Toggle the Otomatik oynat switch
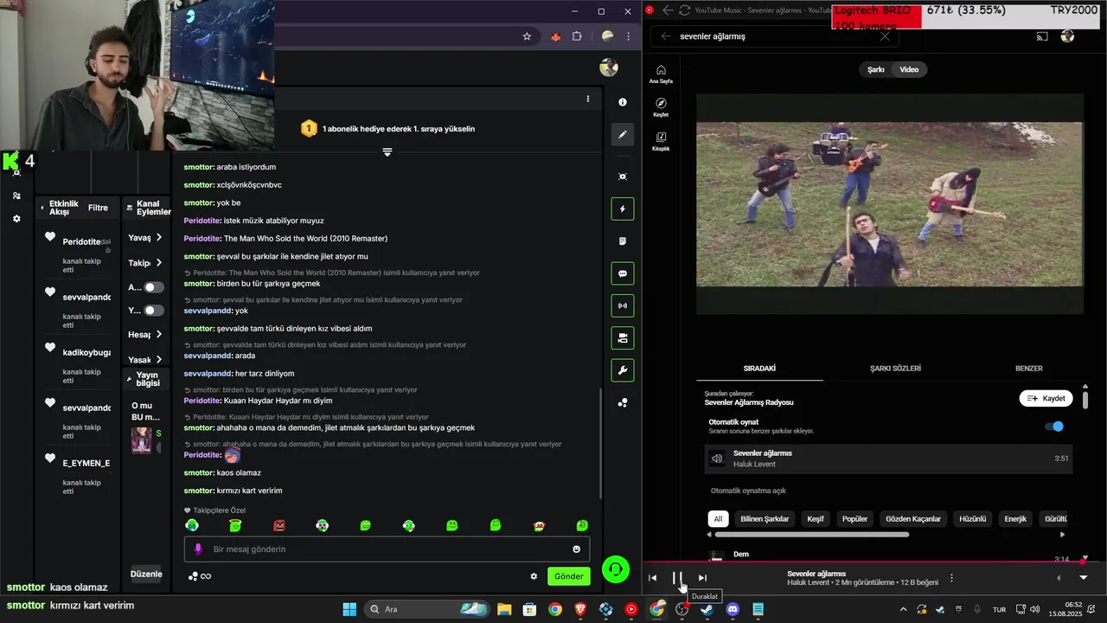1107x623 pixels. click(x=1054, y=427)
